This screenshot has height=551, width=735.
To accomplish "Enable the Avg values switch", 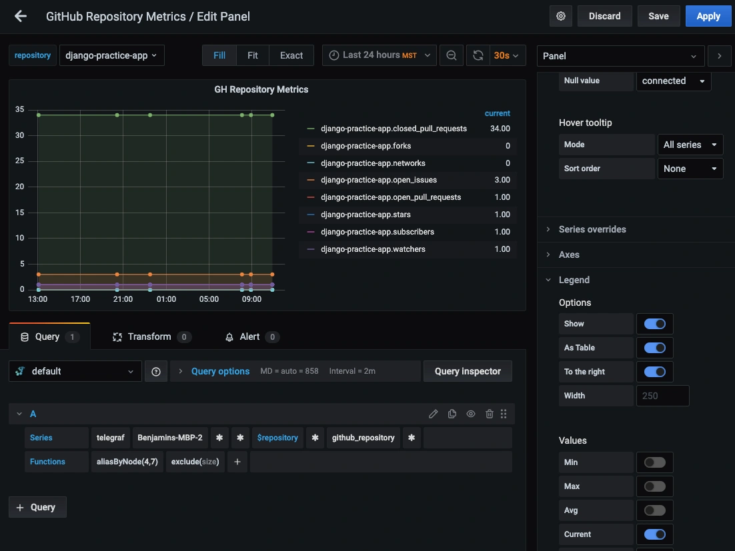I will tap(655, 510).
